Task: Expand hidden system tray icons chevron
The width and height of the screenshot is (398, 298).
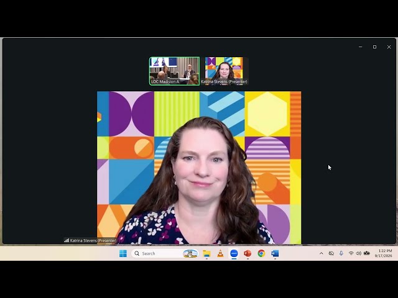Action: (x=321, y=253)
